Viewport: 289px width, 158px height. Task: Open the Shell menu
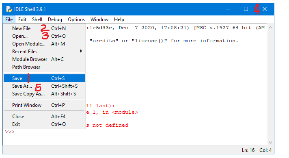coord(37,19)
